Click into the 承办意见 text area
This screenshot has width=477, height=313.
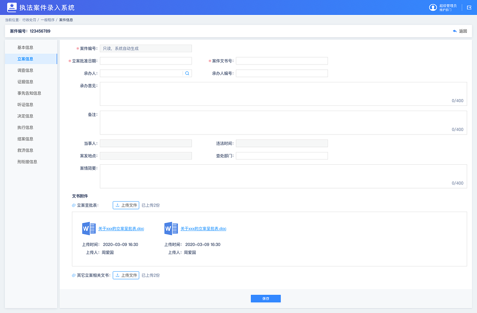pyautogui.click(x=283, y=94)
